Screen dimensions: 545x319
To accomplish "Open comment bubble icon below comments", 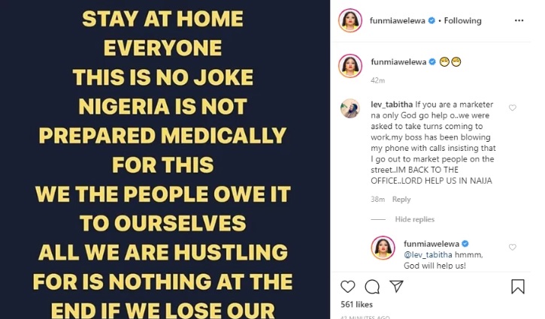I will (371, 286).
